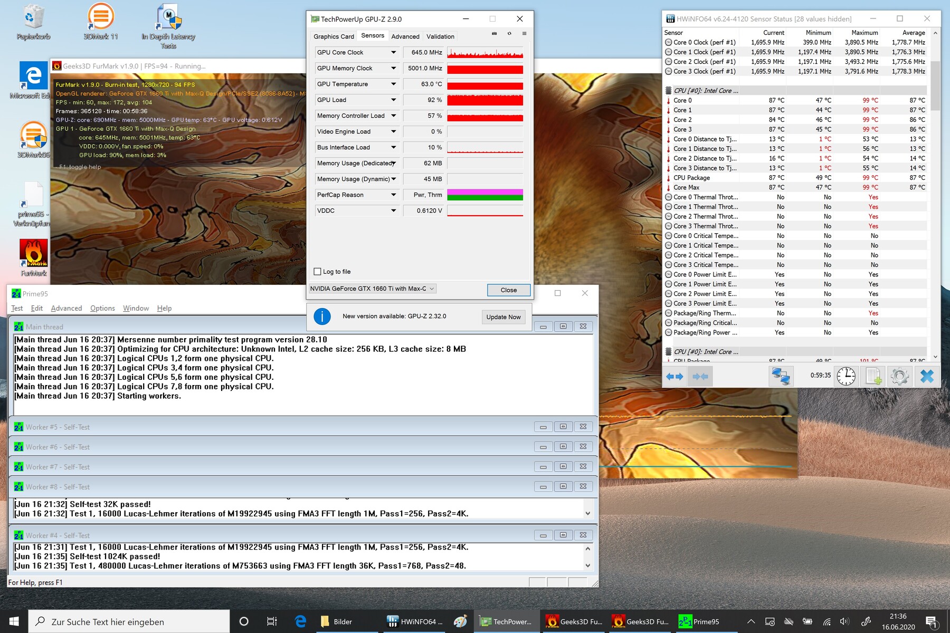Open the Windows Start menu
950x633 pixels.
14,621
